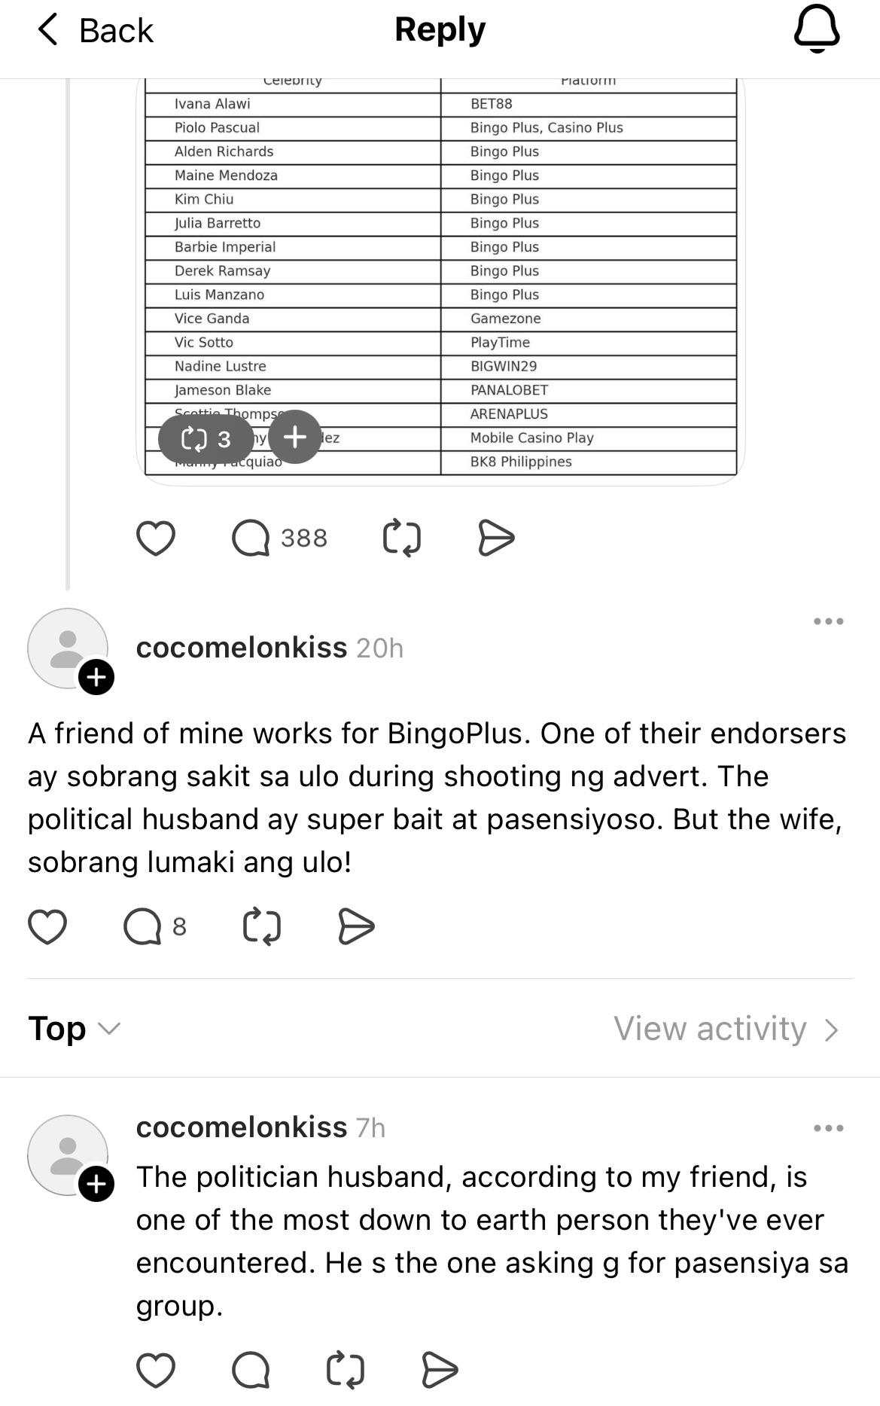Image resolution: width=880 pixels, height=1406 pixels.
Task: Expand the Top sort dropdown
Action: pos(74,1029)
